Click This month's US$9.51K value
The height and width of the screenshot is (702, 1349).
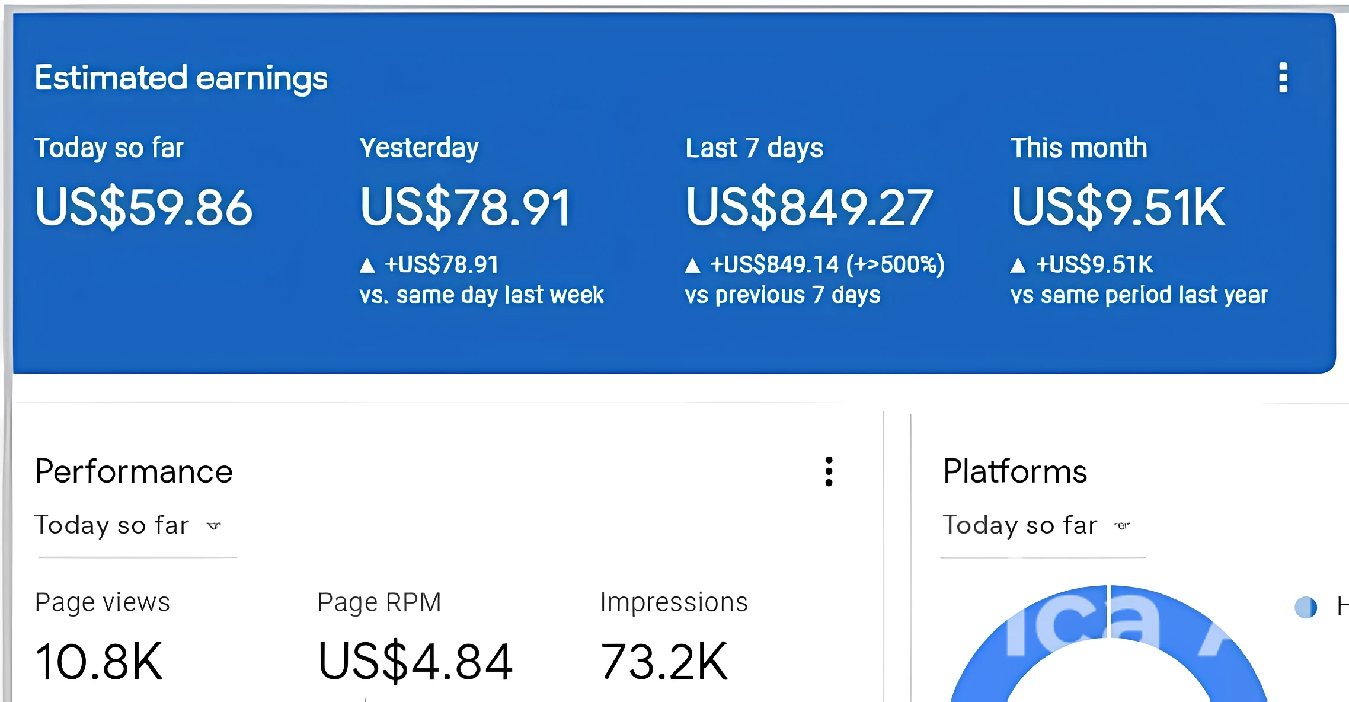[x=1118, y=207]
